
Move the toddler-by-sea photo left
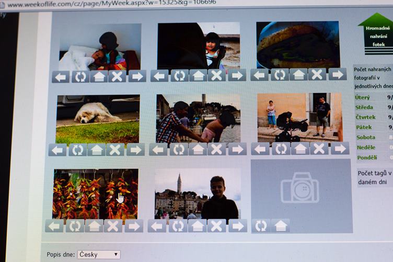pyautogui.click(x=159, y=76)
